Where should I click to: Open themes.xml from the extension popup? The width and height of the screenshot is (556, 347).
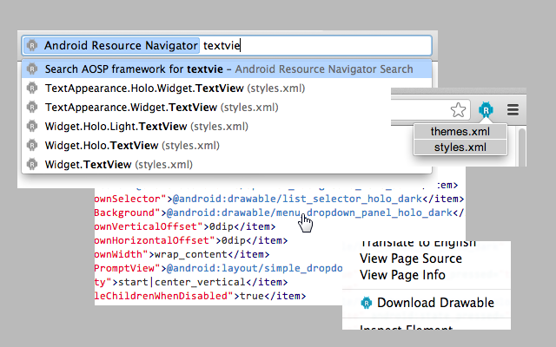click(x=460, y=131)
